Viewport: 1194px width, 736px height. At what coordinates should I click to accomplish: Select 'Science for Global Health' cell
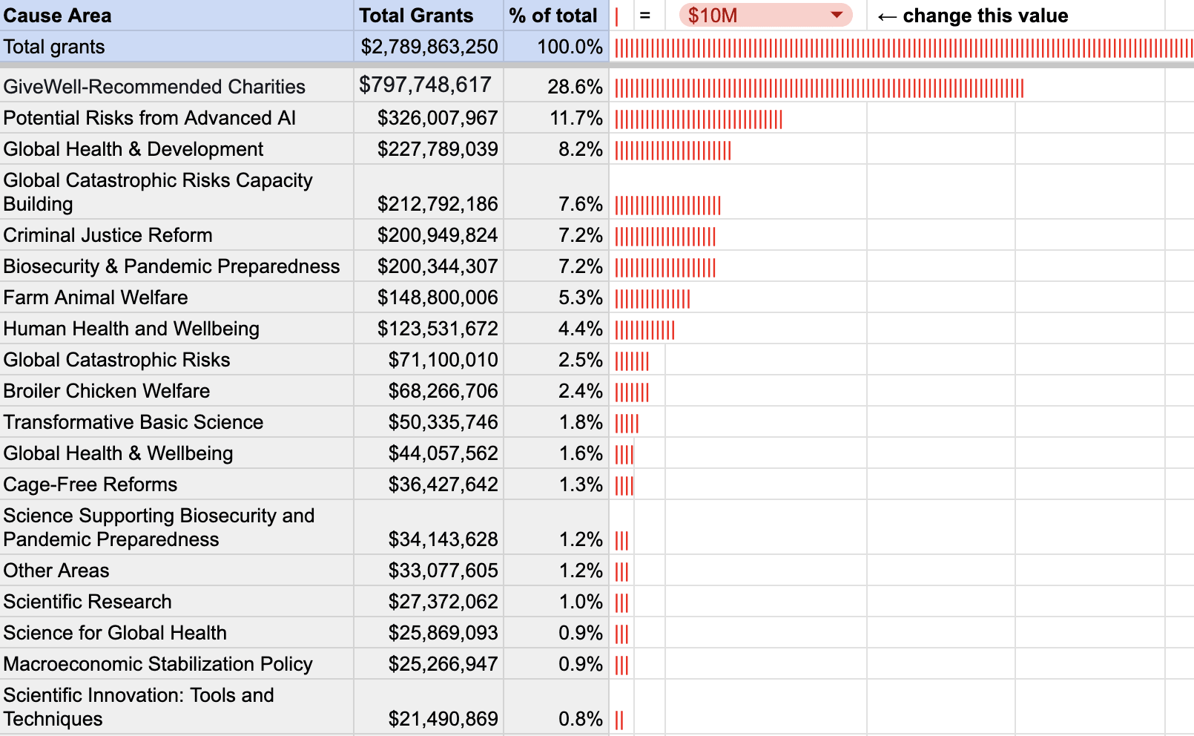(177, 633)
